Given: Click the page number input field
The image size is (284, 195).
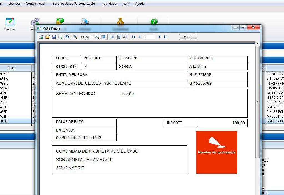Looking at the screenshot, I should (x=149, y=37).
